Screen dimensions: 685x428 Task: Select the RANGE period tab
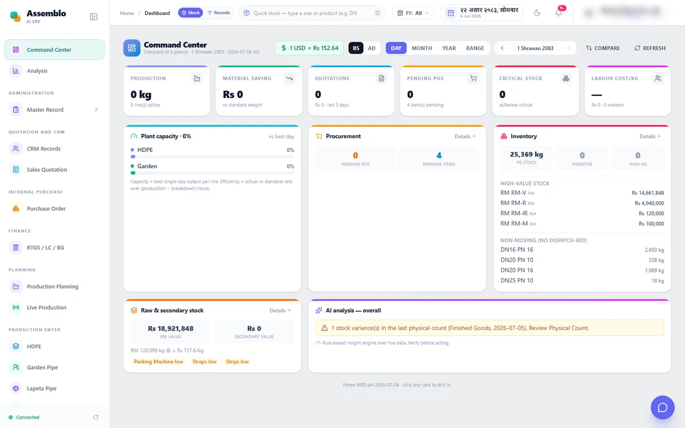475,48
